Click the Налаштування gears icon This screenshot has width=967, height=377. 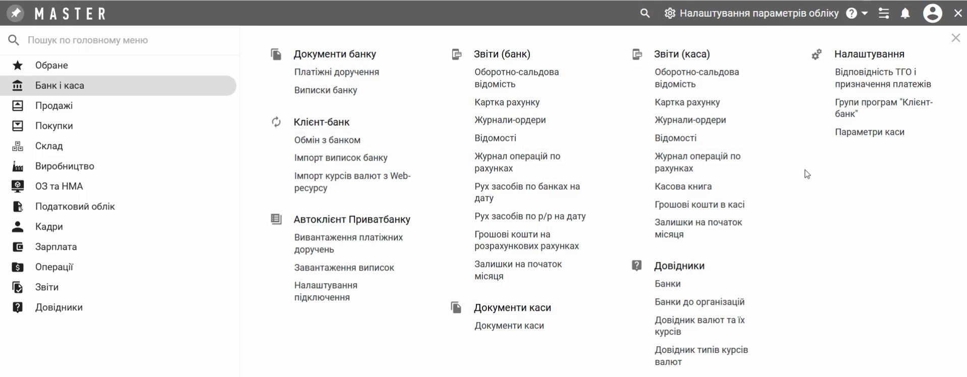817,54
